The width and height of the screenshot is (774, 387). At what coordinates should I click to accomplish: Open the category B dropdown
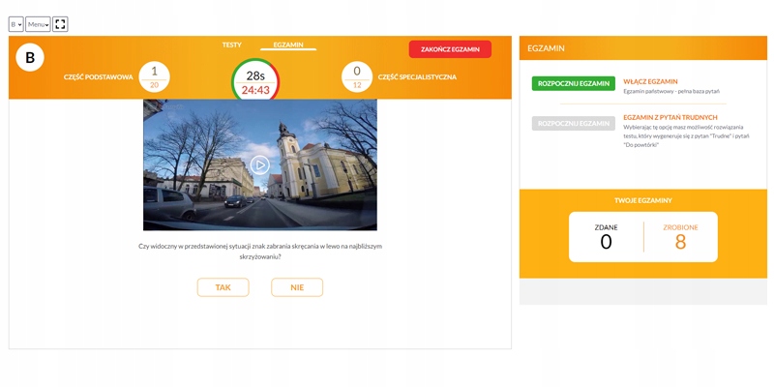(15, 24)
